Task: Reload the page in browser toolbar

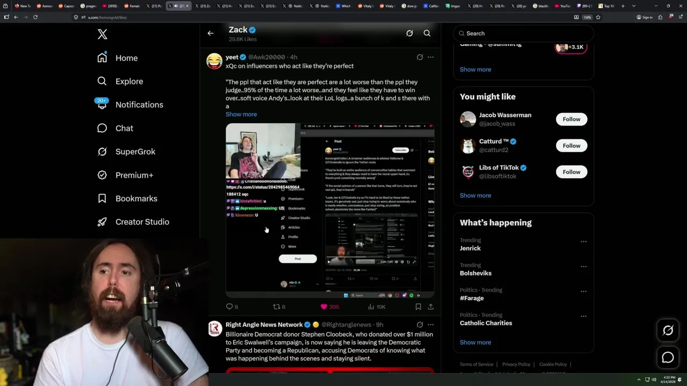Action: [x=35, y=17]
